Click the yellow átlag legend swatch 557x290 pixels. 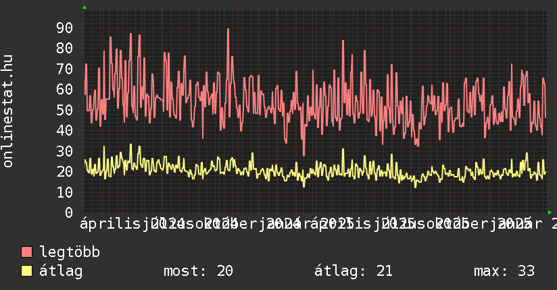(27, 271)
